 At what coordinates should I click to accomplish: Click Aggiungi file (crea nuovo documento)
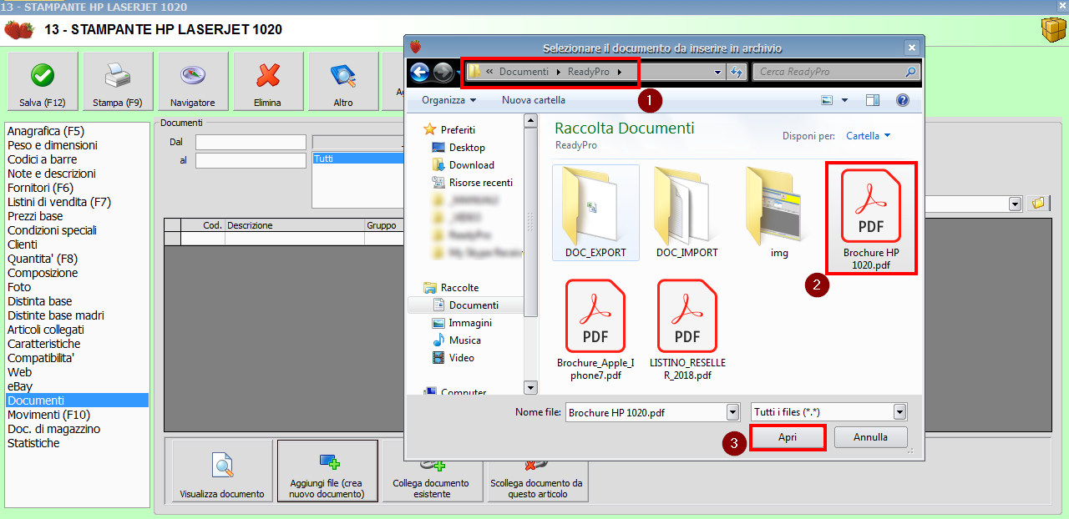327,471
